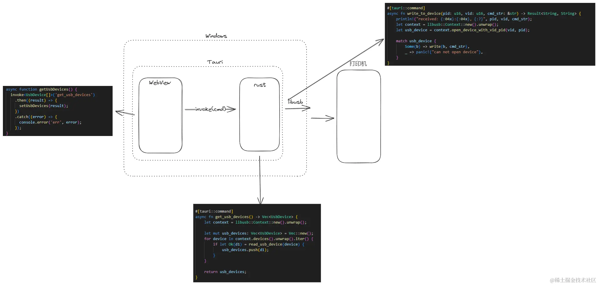Click the "Windows" label above the outer box
Viewport: 598px width, 285px height.
216,36
